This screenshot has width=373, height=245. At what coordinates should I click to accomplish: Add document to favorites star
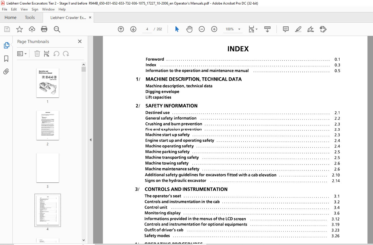[x=19, y=29]
